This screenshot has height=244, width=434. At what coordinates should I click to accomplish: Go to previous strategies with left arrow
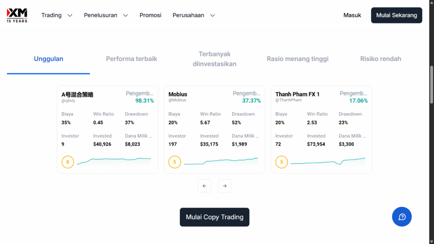pos(204,186)
